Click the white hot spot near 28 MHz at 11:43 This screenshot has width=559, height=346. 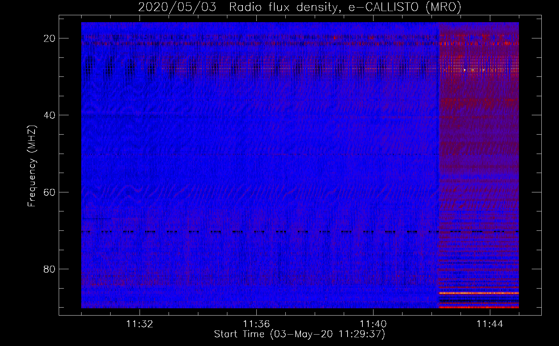[x=465, y=70]
